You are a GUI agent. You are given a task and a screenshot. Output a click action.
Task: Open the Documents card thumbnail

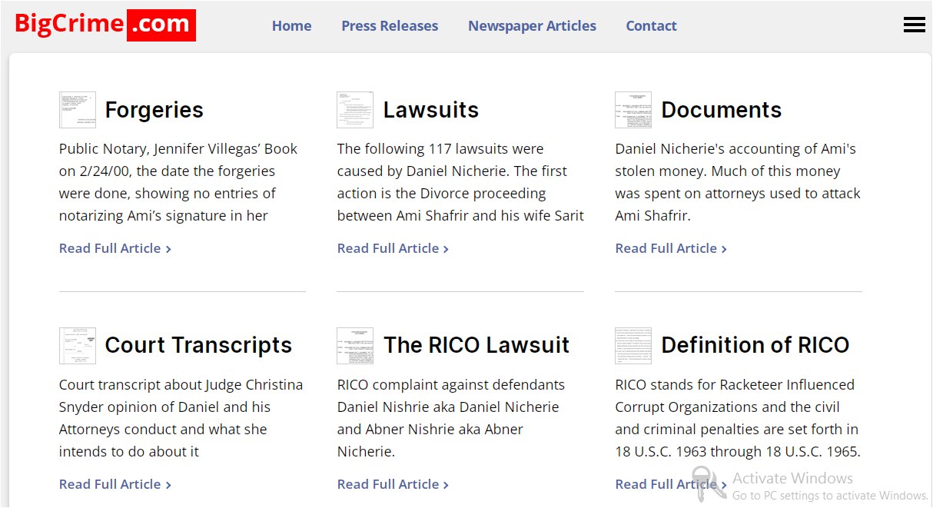(x=633, y=110)
